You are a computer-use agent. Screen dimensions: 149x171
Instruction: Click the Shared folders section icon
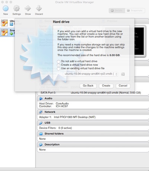pyautogui.click(x=41, y=134)
